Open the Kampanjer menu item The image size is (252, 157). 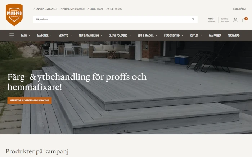(x=215, y=35)
